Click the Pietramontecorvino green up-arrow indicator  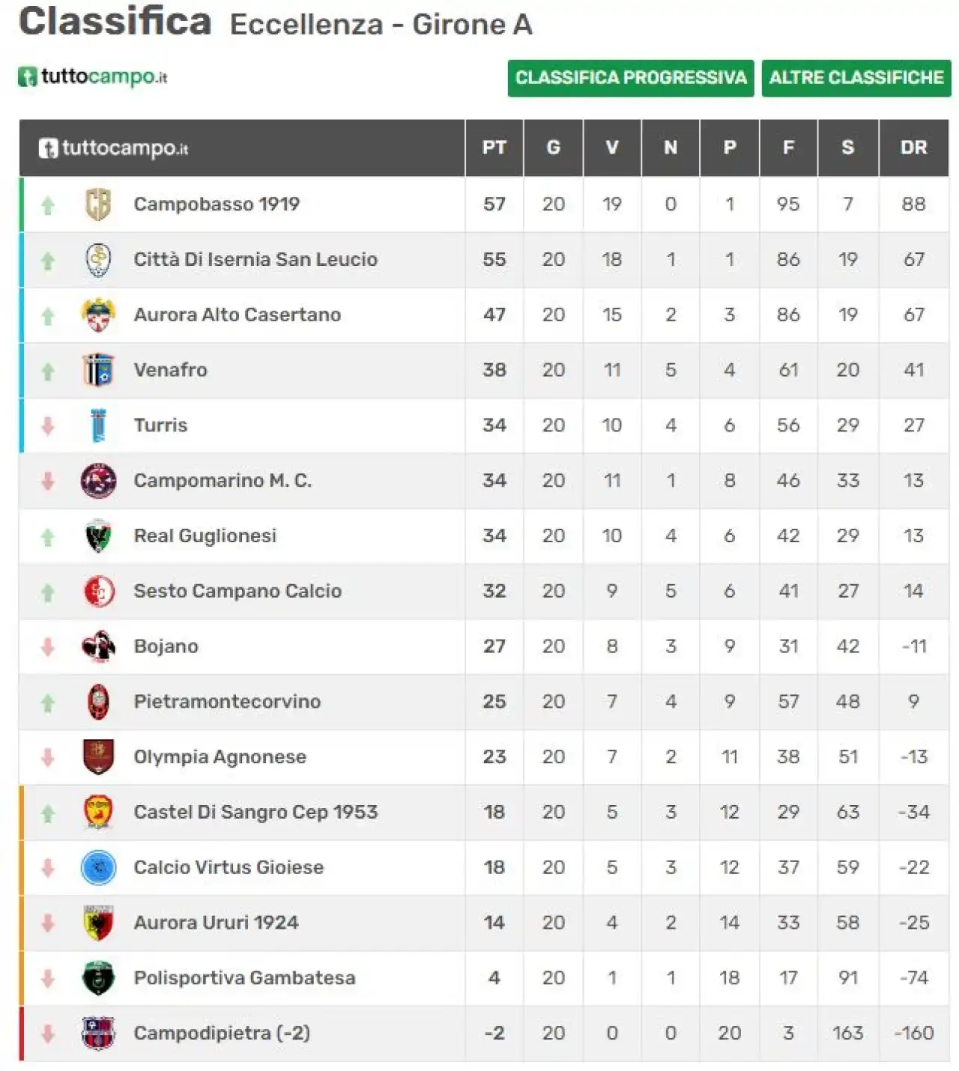[48, 703]
